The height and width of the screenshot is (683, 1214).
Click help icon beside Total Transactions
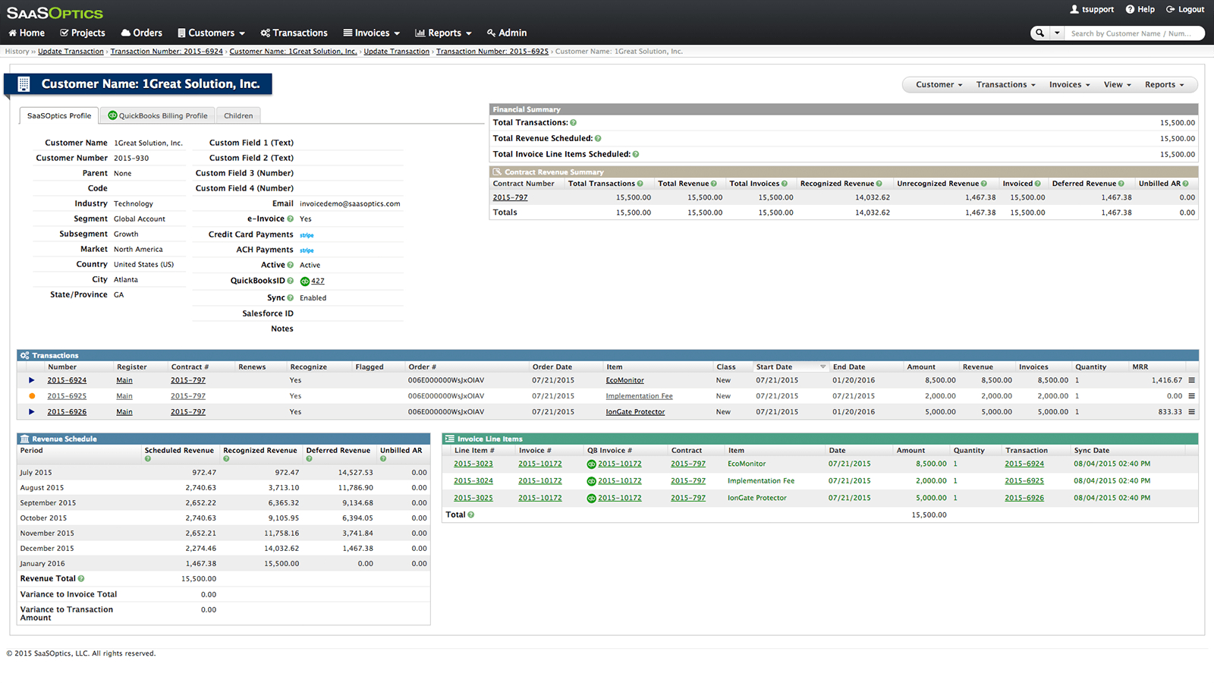[x=573, y=123]
